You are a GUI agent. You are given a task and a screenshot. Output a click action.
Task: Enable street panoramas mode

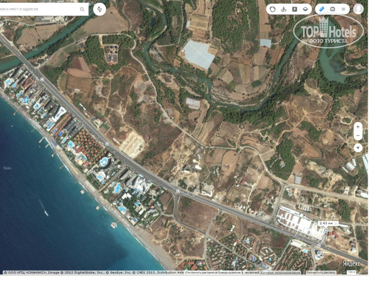284,9
